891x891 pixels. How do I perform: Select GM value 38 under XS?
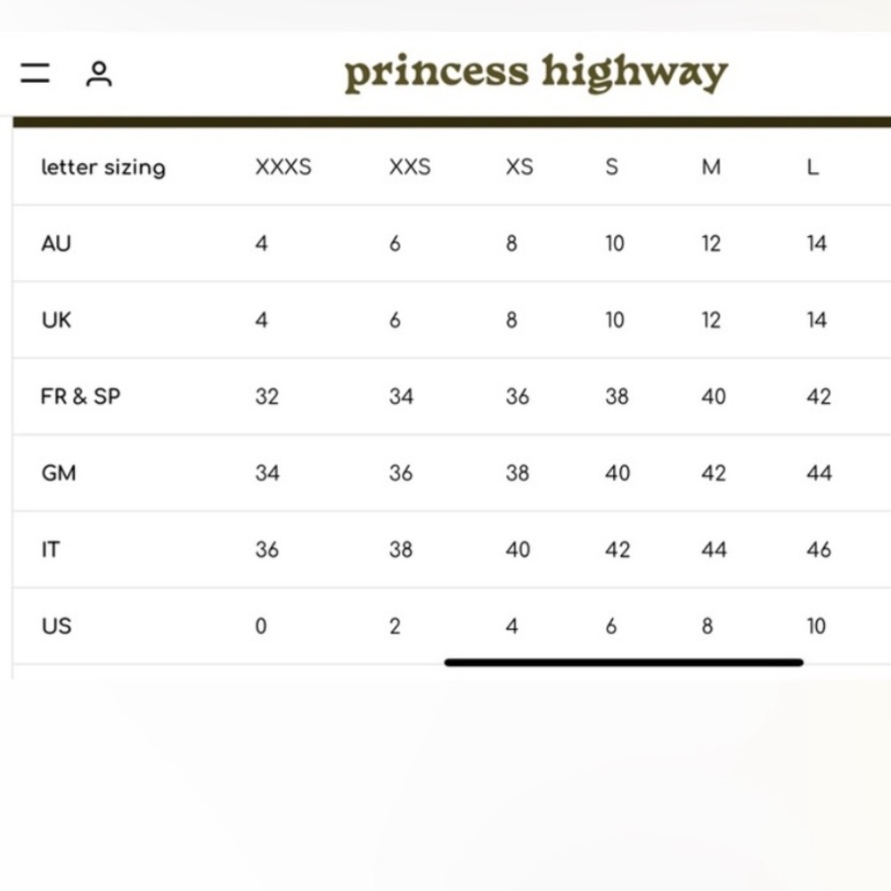pyautogui.click(x=518, y=473)
